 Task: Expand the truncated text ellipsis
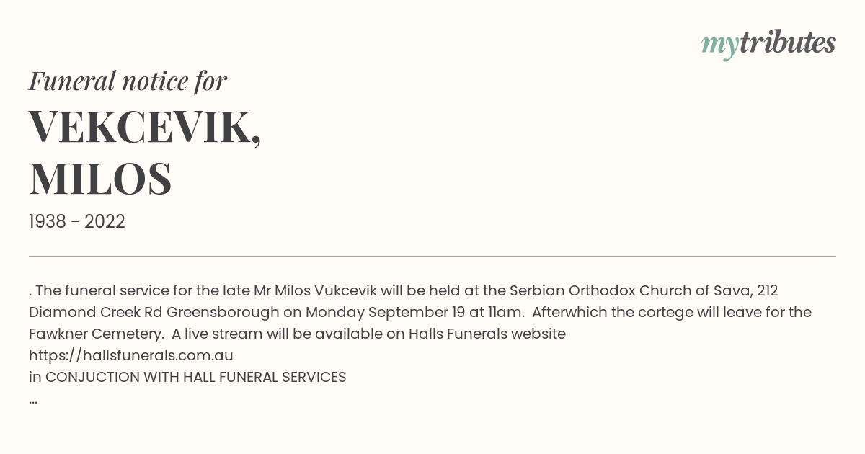[x=33, y=399]
